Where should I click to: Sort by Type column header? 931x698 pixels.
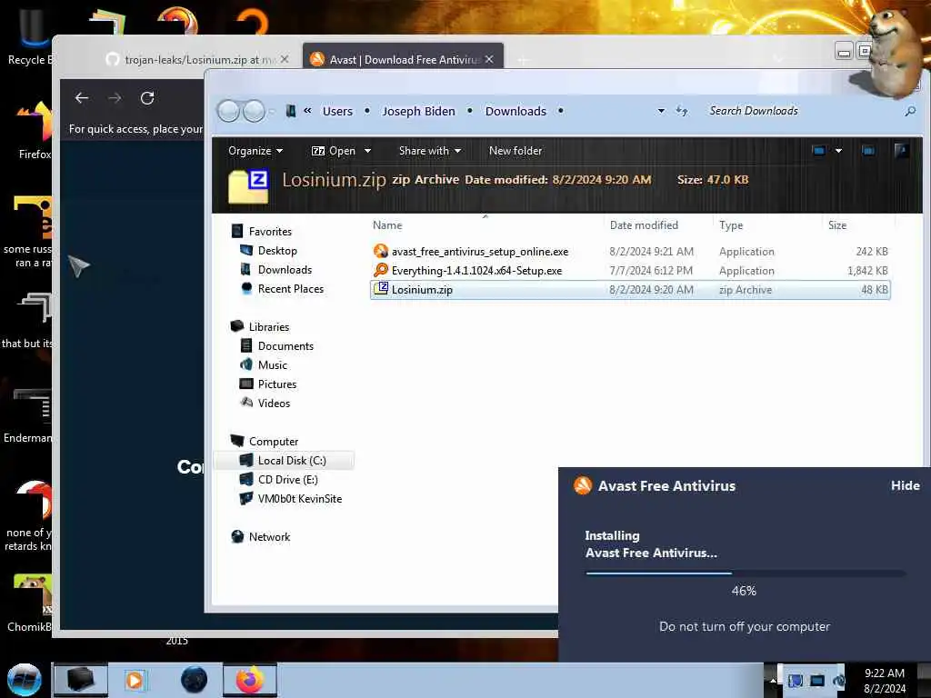(x=731, y=225)
